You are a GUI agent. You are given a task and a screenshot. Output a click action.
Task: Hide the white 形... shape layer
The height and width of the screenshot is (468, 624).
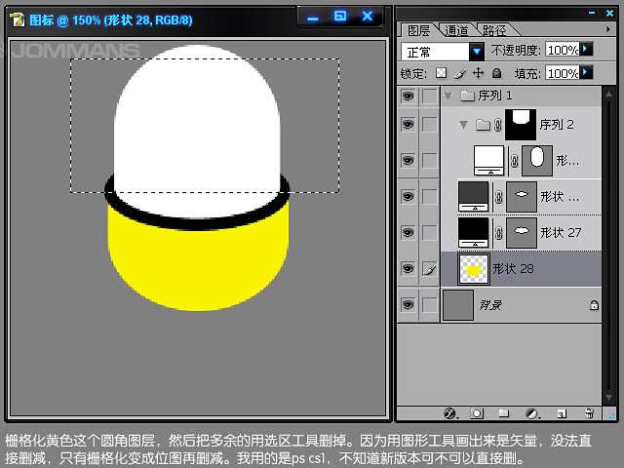point(408,160)
